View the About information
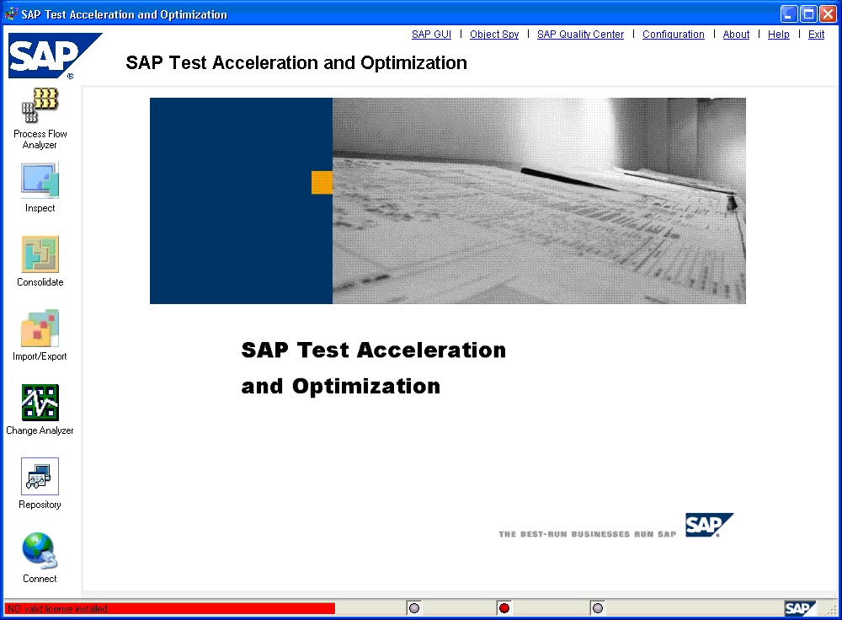Viewport: 842px width, 620px height. point(735,34)
